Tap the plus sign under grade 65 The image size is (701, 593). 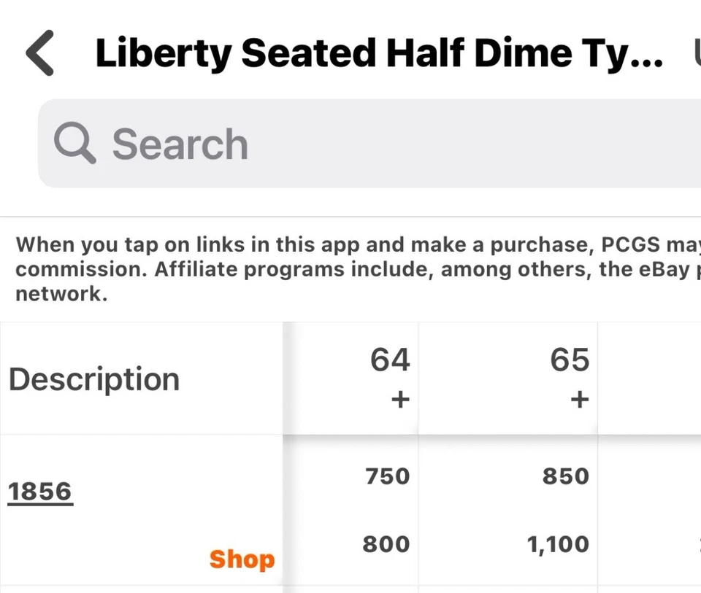click(579, 400)
